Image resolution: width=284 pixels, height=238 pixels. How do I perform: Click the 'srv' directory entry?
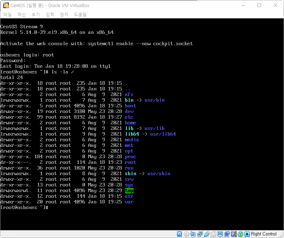(129, 179)
